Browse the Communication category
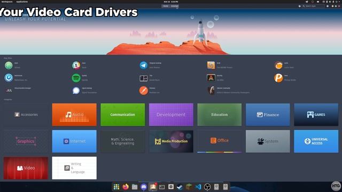The height and width of the screenshot is (192, 342). 122,115
